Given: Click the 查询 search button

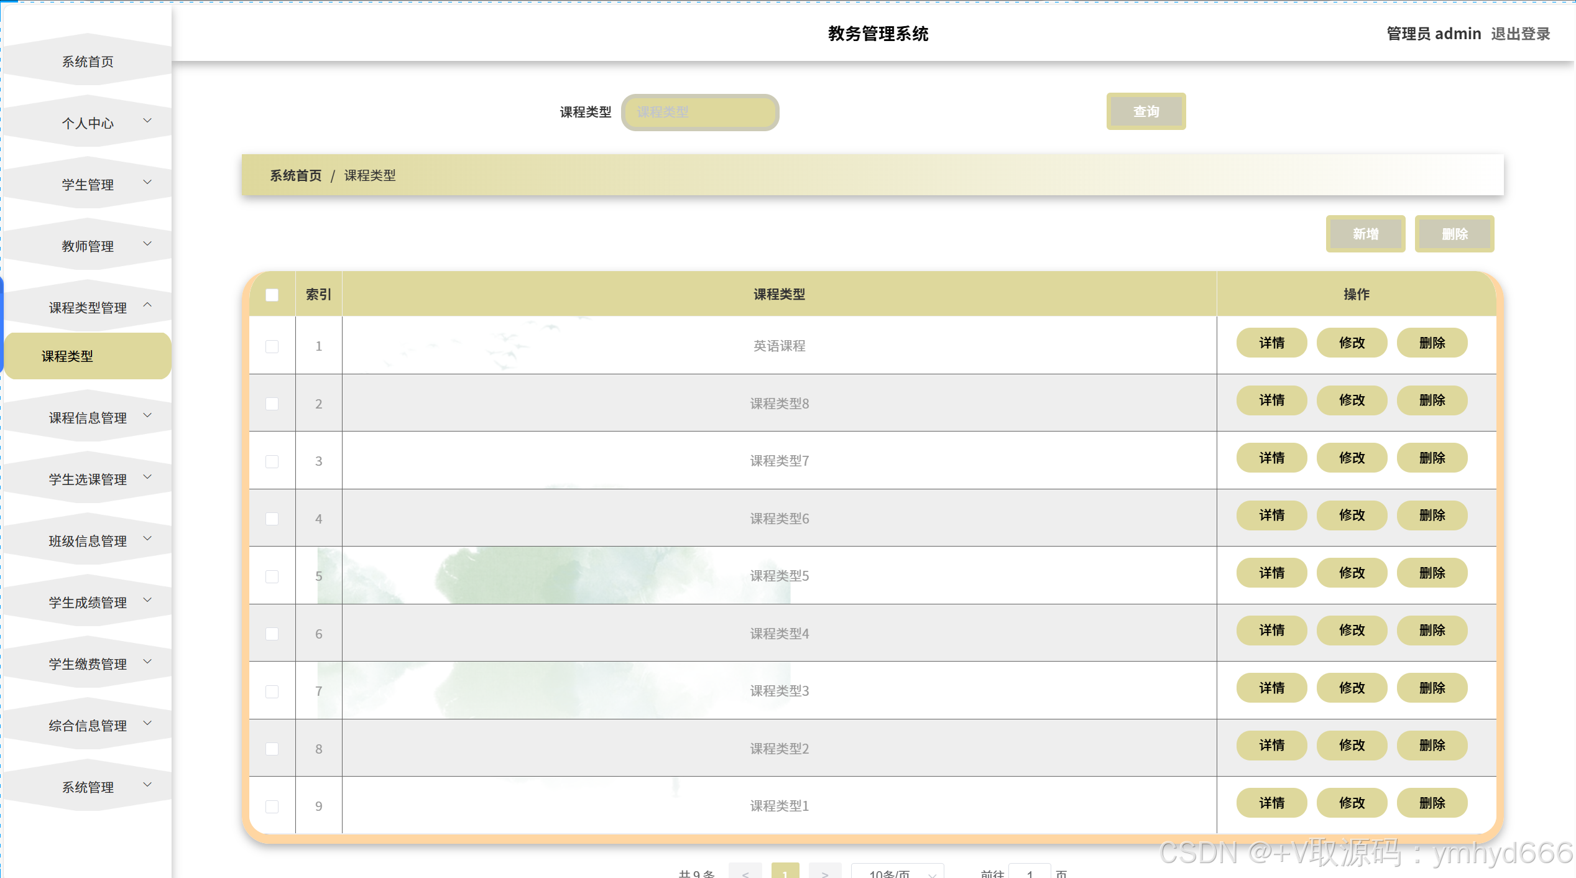Looking at the screenshot, I should tap(1145, 112).
